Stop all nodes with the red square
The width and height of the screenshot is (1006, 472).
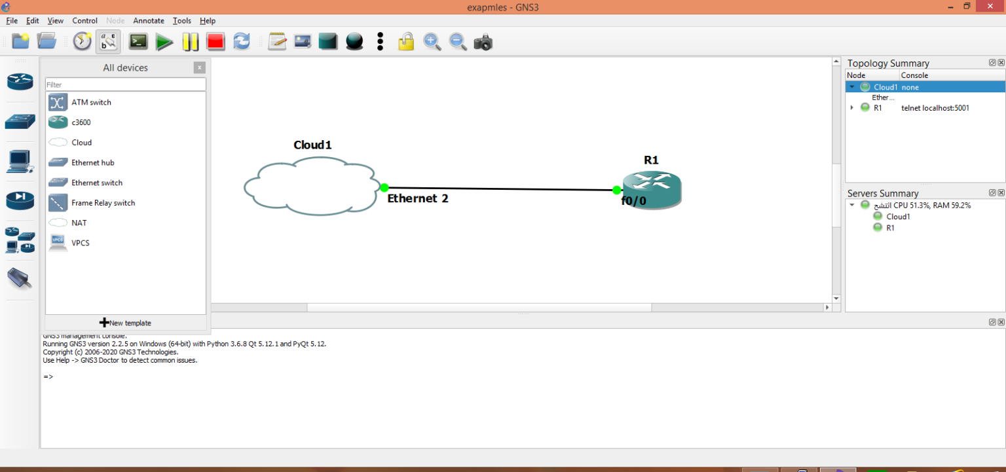pos(215,43)
